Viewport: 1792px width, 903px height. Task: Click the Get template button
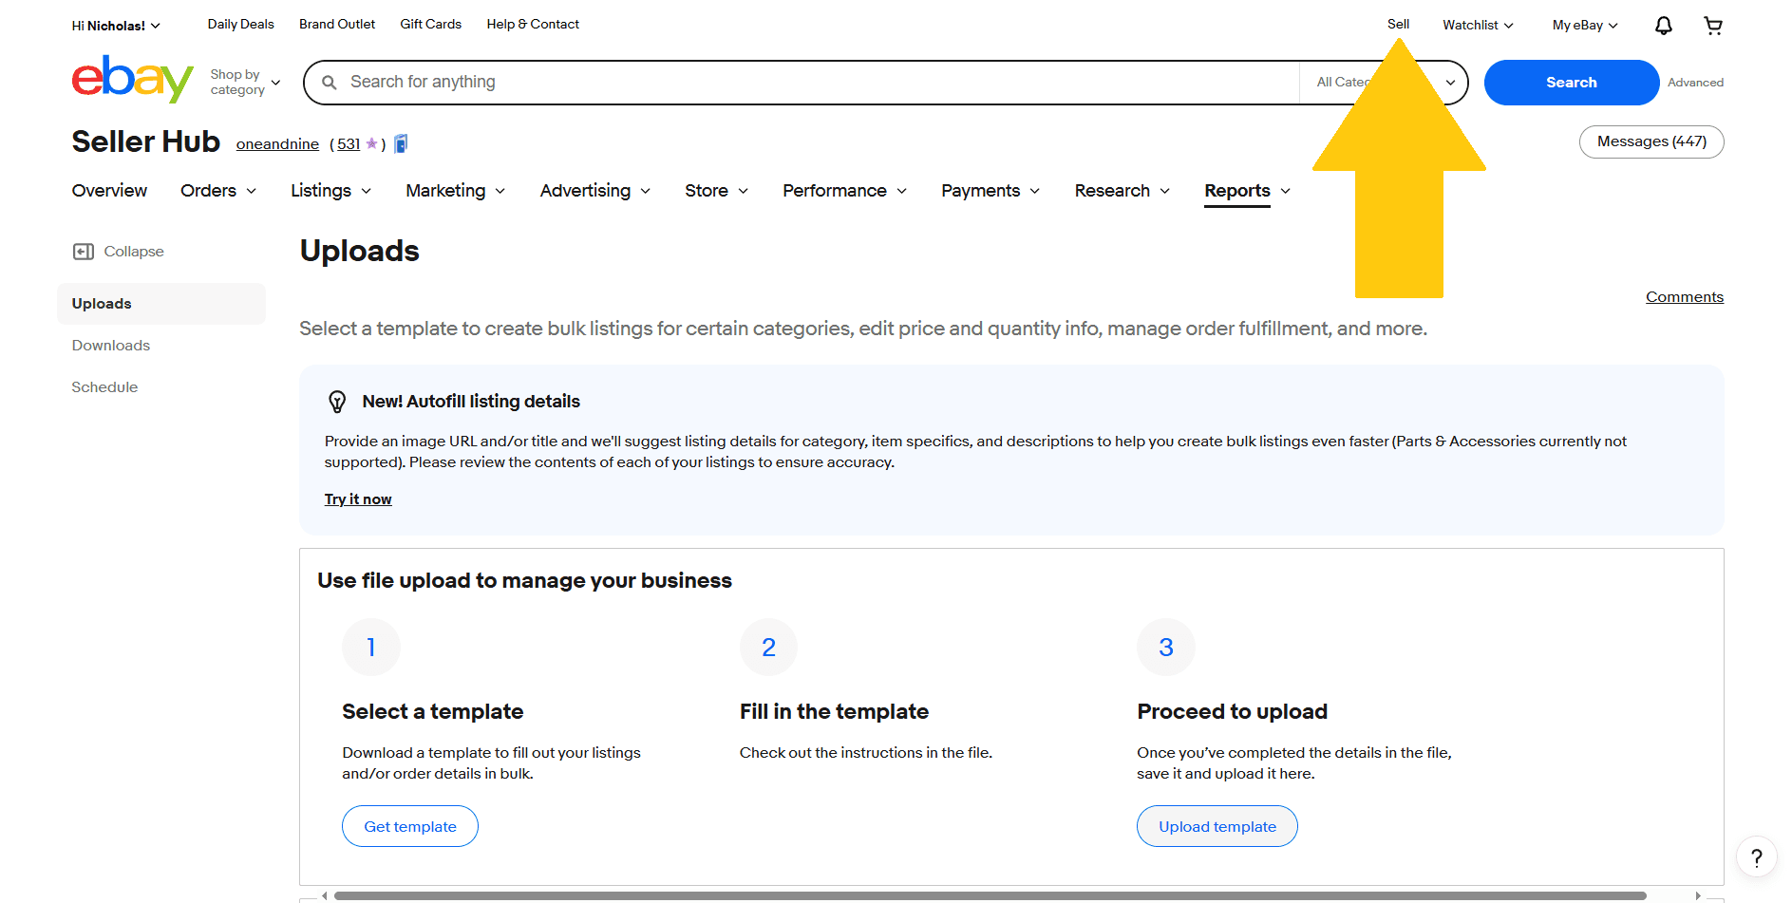(409, 825)
